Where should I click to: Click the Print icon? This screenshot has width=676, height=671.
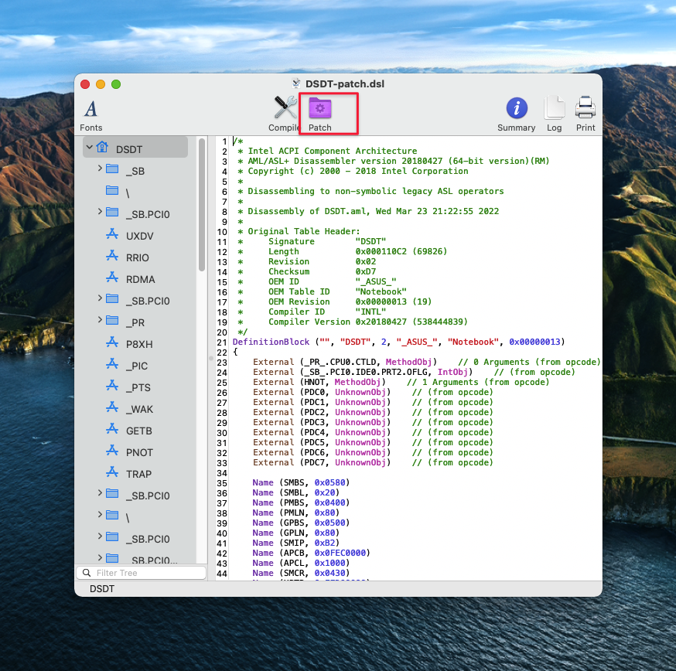pos(586,108)
